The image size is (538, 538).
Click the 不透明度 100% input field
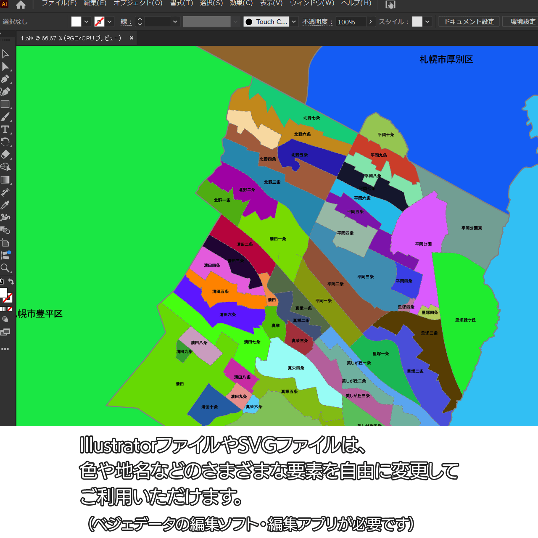point(350,22)
